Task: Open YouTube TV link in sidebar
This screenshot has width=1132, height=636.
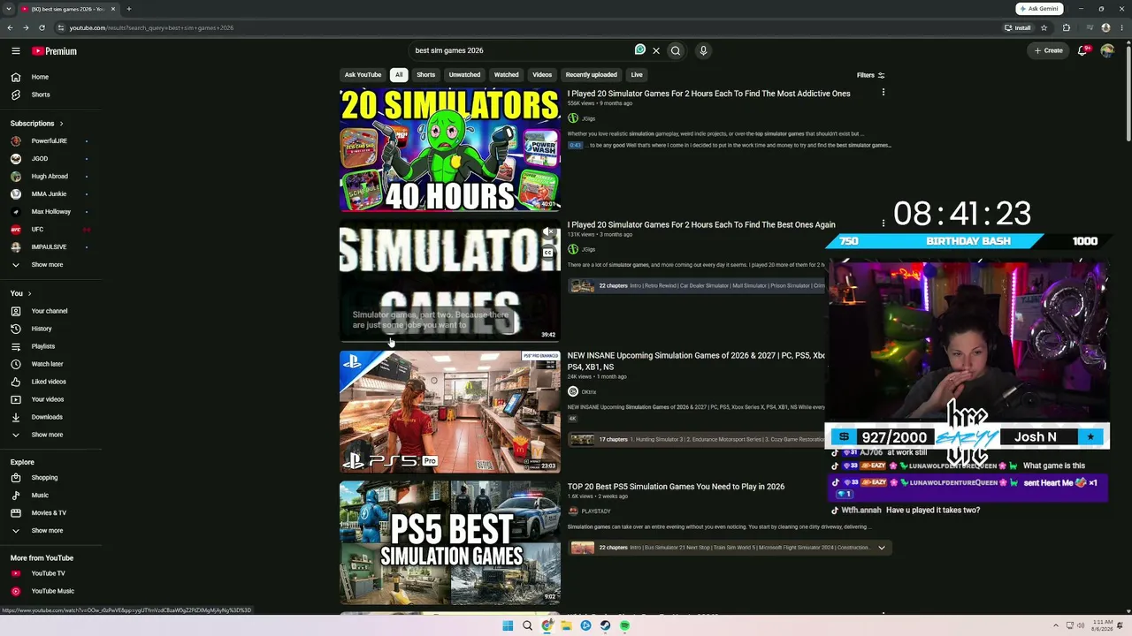Action: click(50, 573)
